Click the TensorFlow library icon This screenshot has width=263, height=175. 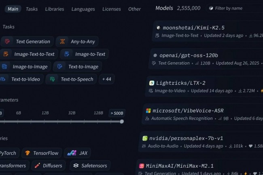28,153
